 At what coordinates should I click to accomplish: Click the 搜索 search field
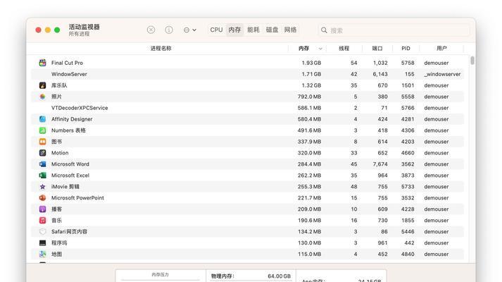[x=394, y=30]
